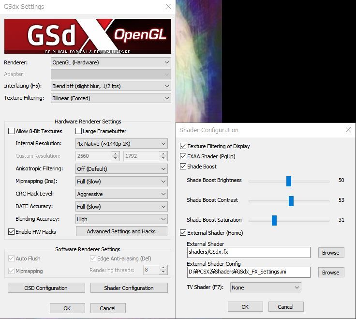
Task: Open the Internal Resolution dropdown
Action: [x=121, y=144]
